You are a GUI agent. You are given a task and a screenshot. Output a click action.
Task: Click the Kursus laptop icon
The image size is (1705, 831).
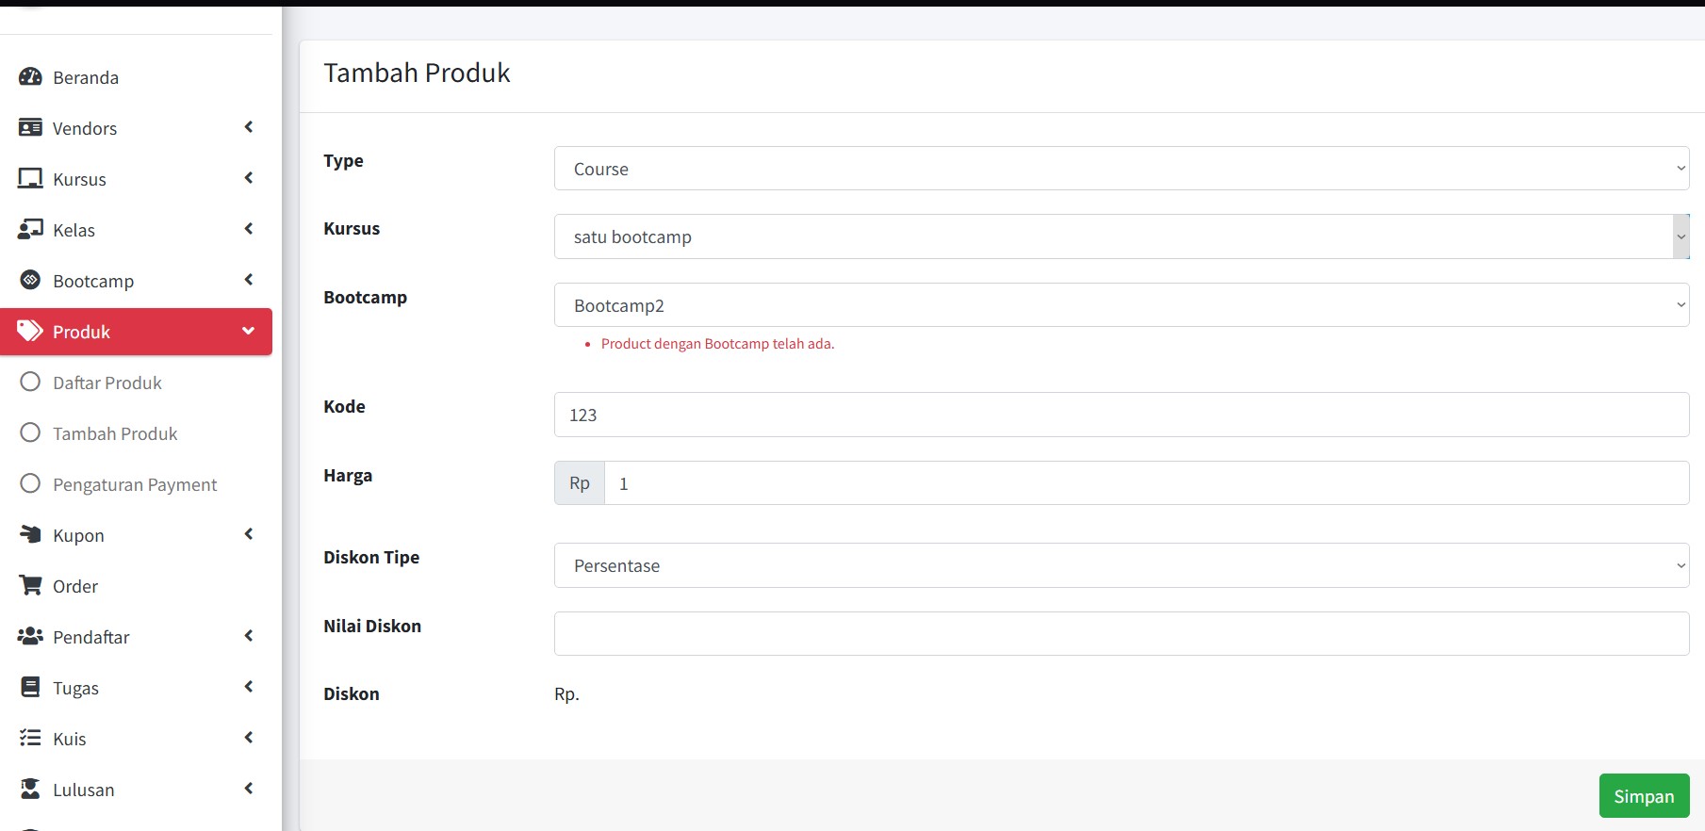(x=30, y=179)
